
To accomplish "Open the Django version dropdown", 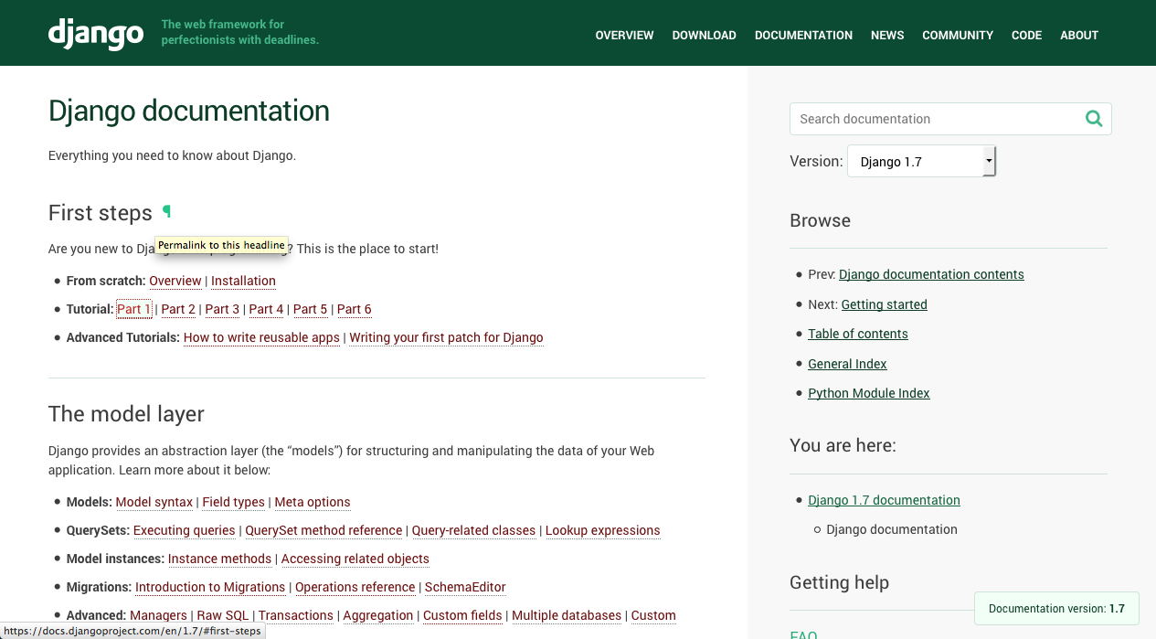I will pos(921,162).
